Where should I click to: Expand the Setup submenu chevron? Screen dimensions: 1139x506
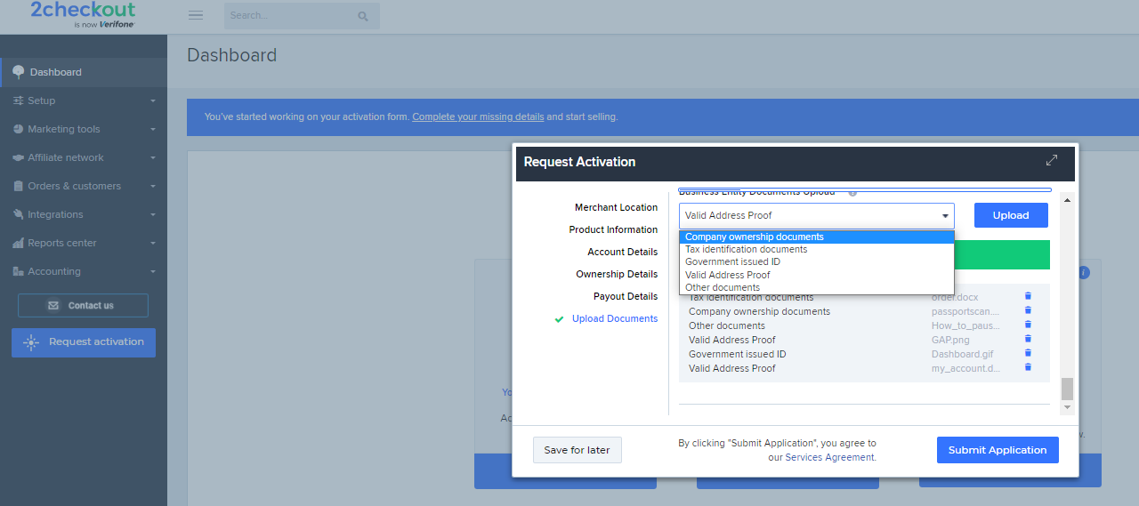tap(153, 101)
